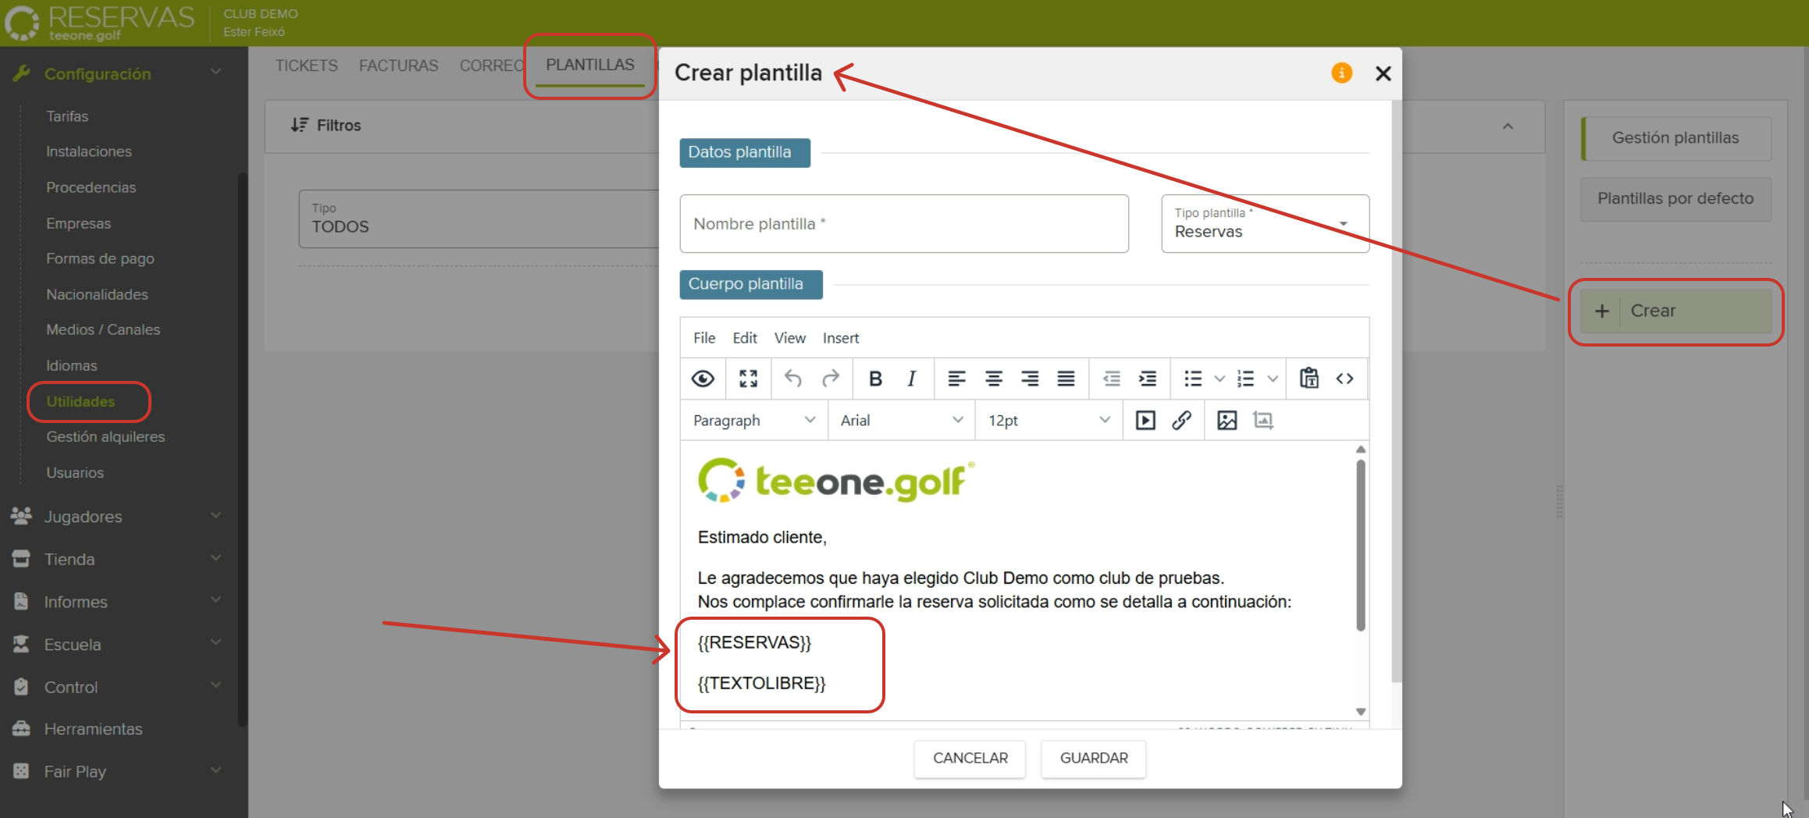Apply bold formatting with the B icon
This screenshot has height=818, width=1809.
[874, 379]
